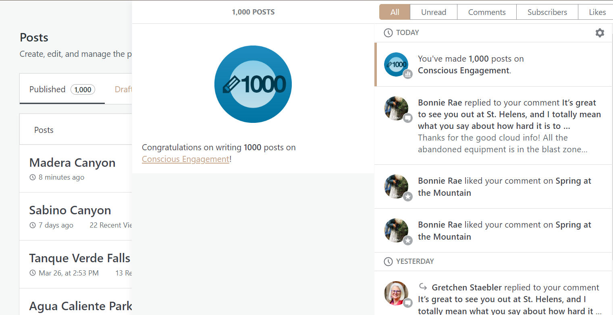Image resolution: width=613 pixels, height=315 pixels.
Task: Open the Madera Canyon post
Action: [73, 163]
